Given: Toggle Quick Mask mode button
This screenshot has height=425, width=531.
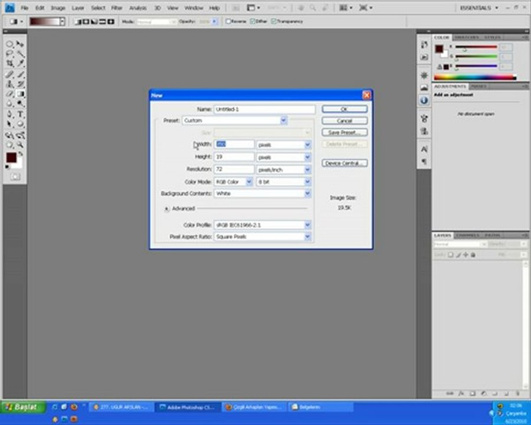Looking at the screenshot, I should [x=15, y=176].
